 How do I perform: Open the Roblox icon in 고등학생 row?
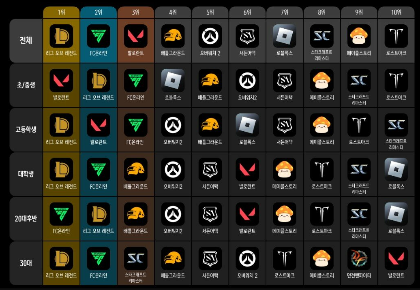(247, 125)
